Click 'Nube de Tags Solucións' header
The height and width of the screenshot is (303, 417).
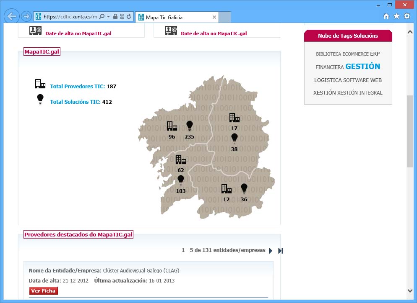click(x=348, y=36)
